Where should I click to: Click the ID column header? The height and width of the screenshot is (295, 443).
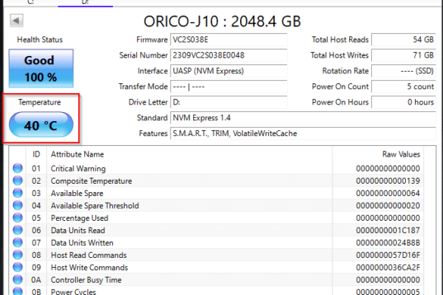[36, 154]
